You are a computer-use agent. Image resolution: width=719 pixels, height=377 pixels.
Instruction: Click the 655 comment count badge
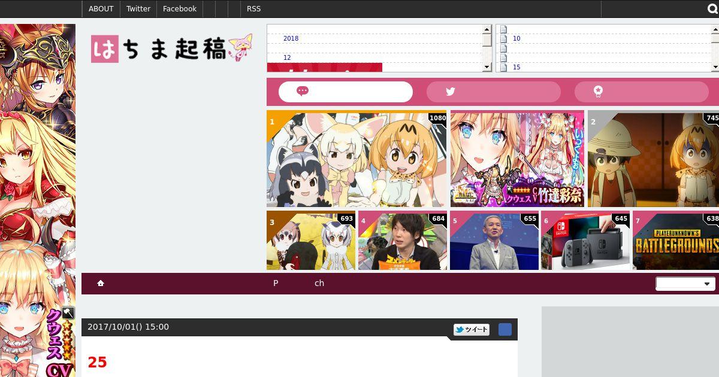click(x=530, y=218)
